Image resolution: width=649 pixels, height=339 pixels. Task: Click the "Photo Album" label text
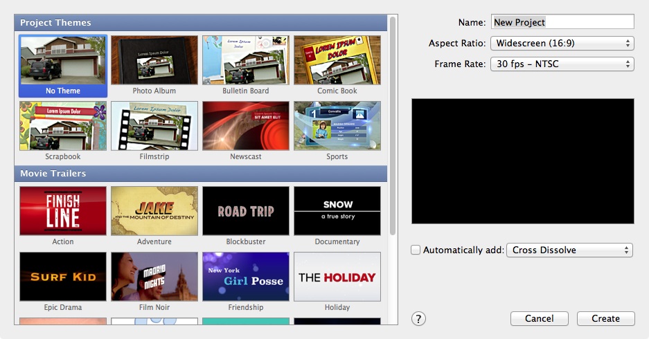click(x=154, y=91)
